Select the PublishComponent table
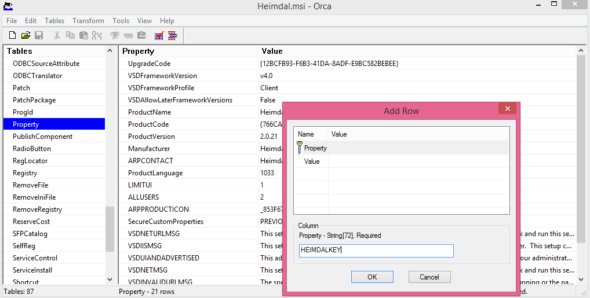This screenshot has height=298, width=590. coord(54,137)
